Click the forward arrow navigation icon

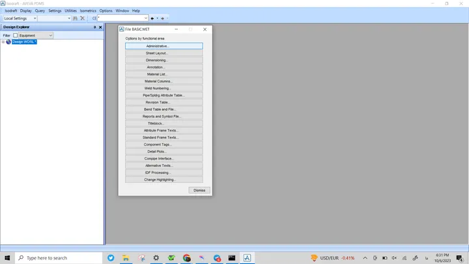coord(162,18)
